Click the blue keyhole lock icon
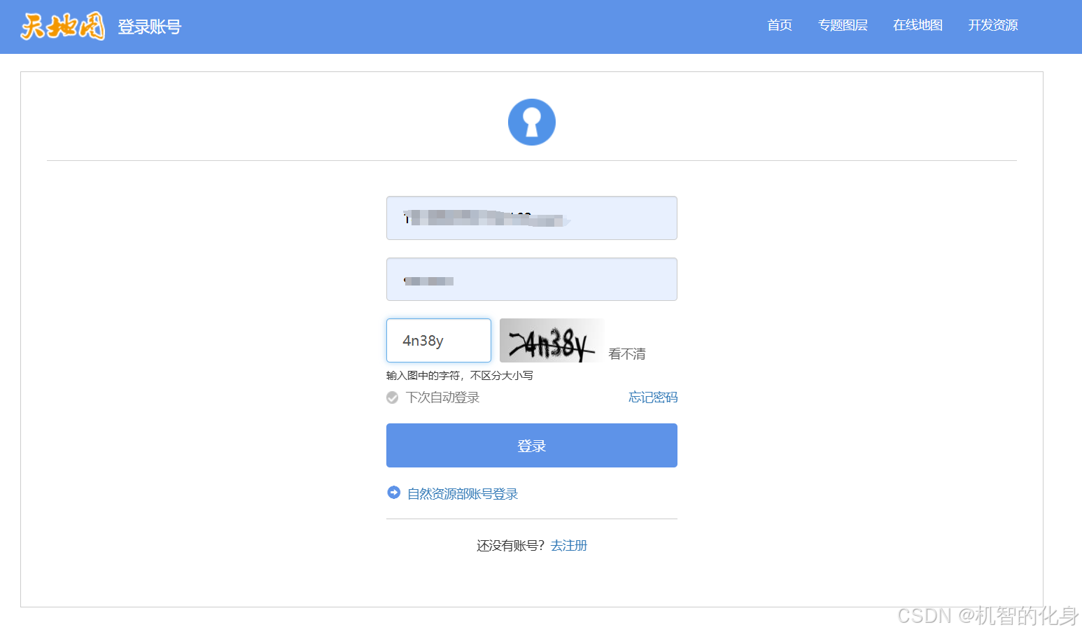Viewport: 1082px width, 634px height. 532,122
